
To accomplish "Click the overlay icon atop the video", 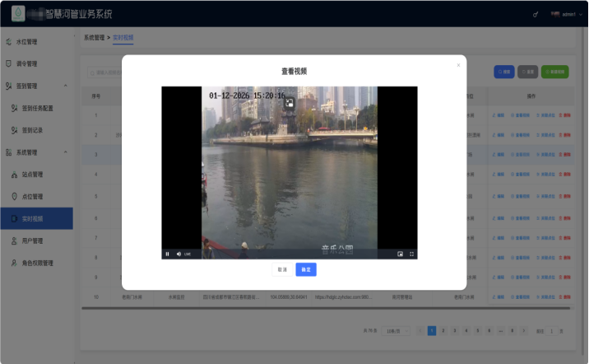I will (x=290, y=103).
